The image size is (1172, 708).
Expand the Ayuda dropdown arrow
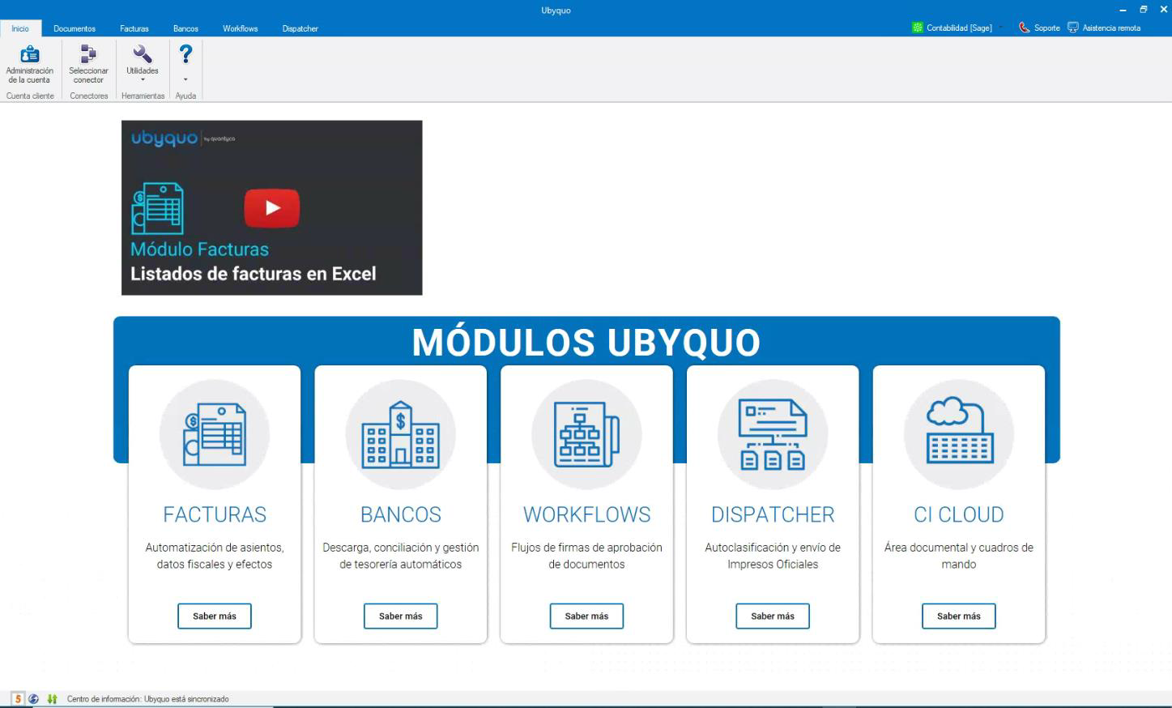click(x=185, y=79)
